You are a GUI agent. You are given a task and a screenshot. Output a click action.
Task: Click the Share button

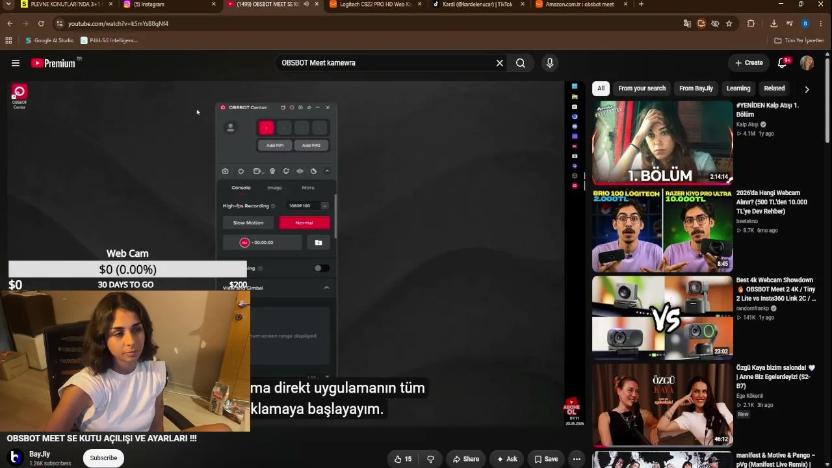tap(465, 459)
